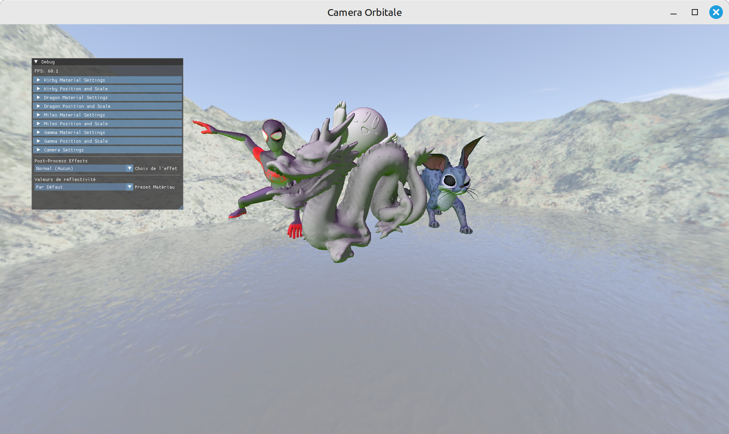The height and width of the screenshot is (434, 729).
Task: Click the Preset Matériau dropdown arrow
Action: [x=129, y=187]
